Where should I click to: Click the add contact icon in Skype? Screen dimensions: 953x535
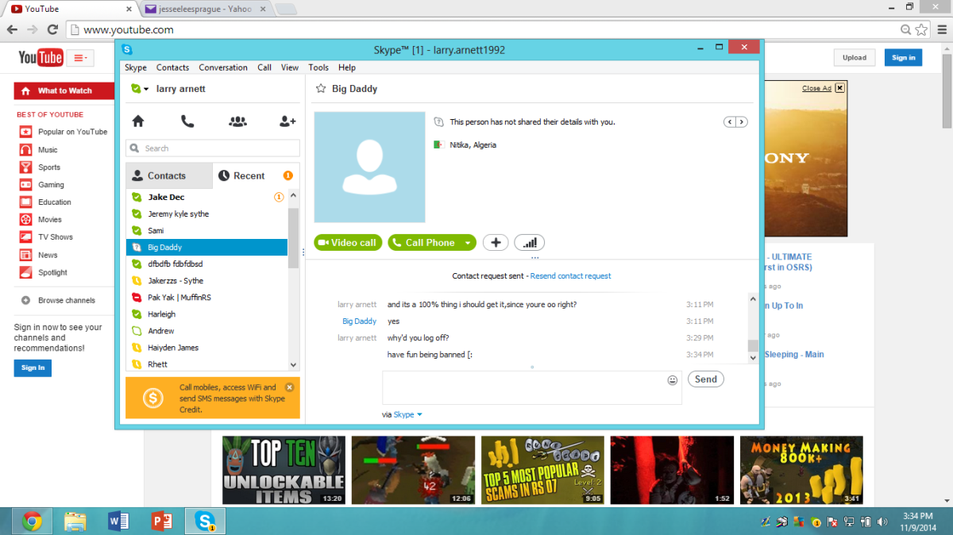(287, 121)
